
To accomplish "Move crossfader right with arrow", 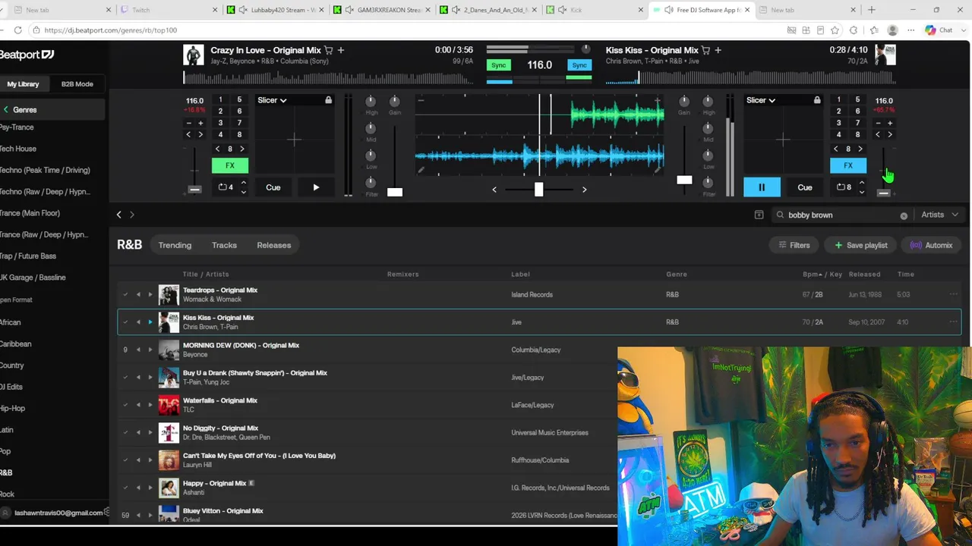I will click(584, 190).
